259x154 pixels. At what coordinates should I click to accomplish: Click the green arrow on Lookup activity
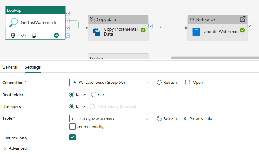tap(56, 35)
